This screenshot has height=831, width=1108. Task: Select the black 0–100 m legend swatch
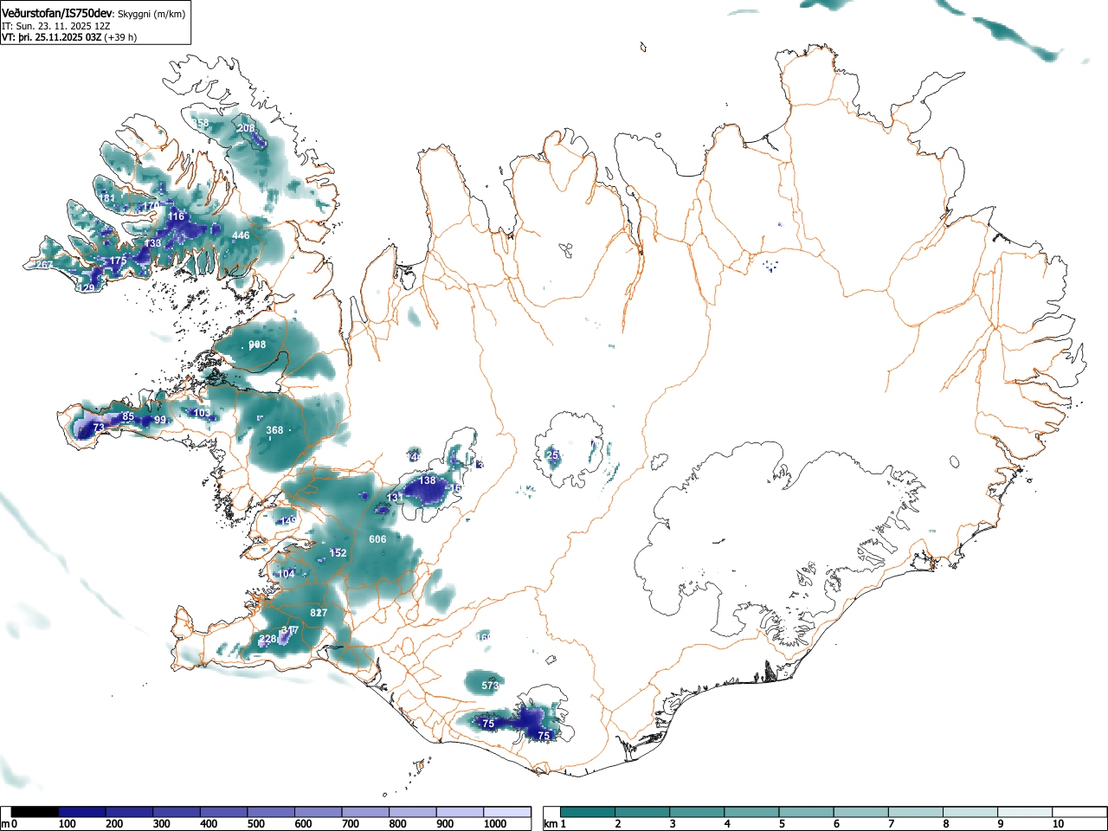pyautogui.click(x=35, y=812)
